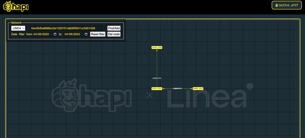
Task: Select graph node 0x1ed...7c5d
Action: (x=157, y=48)
